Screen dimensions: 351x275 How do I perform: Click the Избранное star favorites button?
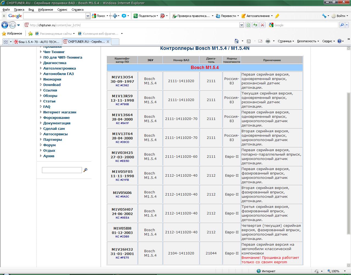click(x=12, y=33)
